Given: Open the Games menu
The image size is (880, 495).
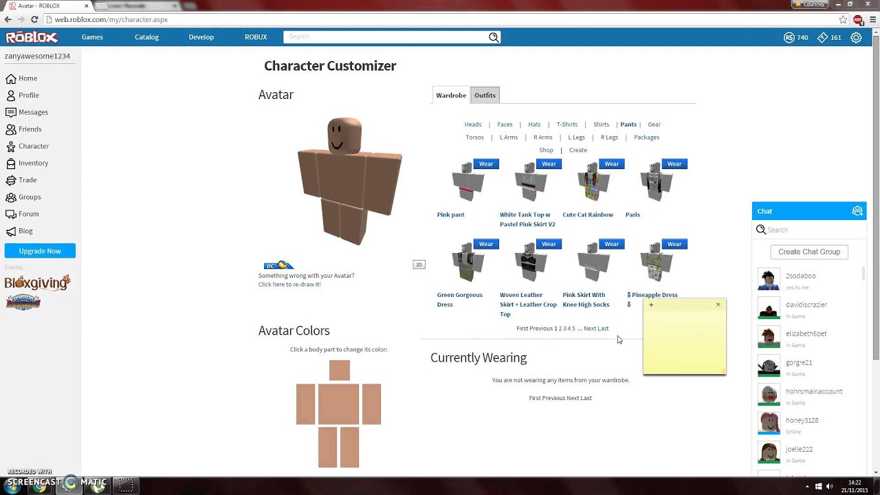Looking at the screenshot, I should tap(92, 37).
